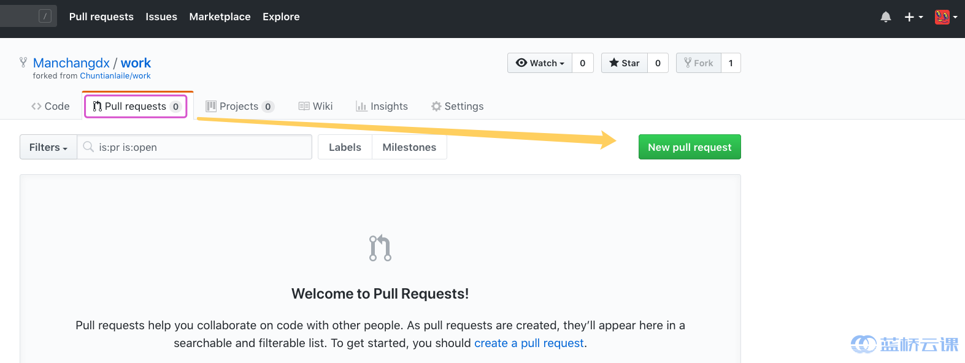
Task: Focus the slash search box in header
Action: pyautogui.click(x=28, y=16)
